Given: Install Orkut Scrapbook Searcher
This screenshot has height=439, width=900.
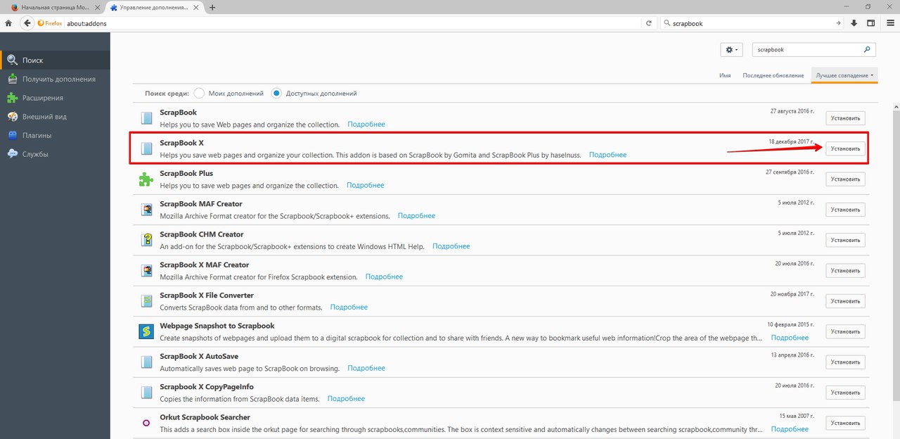Looking at the screenshot, I should coord(845,423).
